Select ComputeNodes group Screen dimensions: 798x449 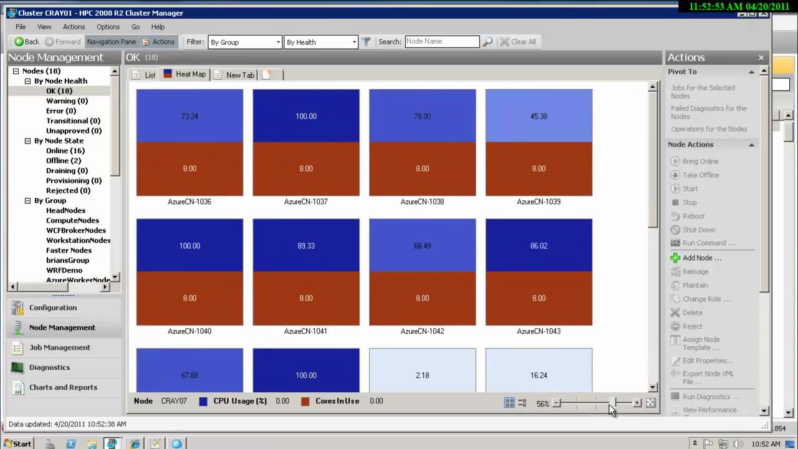click(x=72, y=221)
